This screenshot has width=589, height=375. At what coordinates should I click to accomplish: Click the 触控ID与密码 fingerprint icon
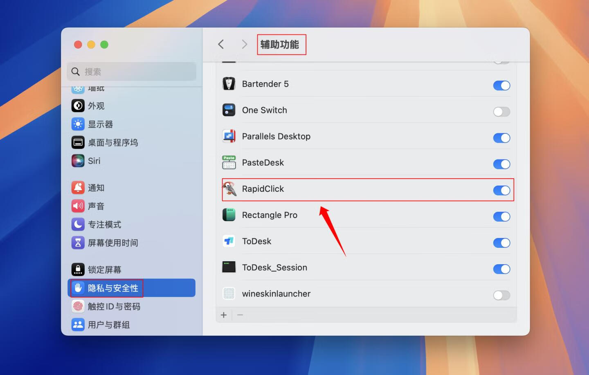(78, 306)
